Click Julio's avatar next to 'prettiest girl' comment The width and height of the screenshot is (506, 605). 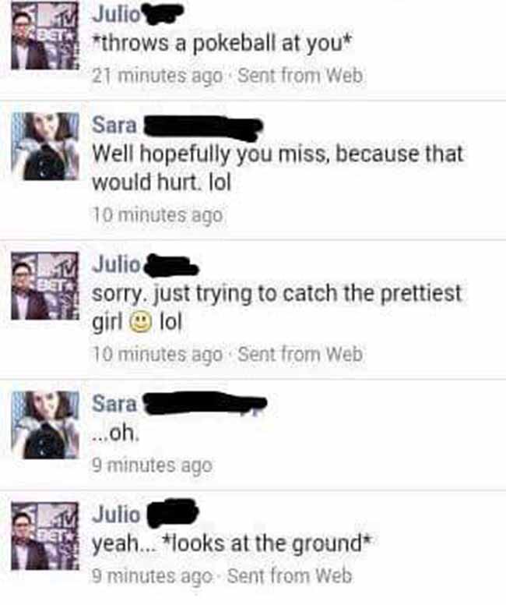[x=45, y=285]
